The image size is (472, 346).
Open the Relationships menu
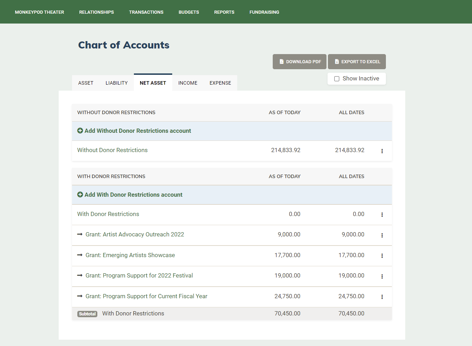tap(96, 12)
